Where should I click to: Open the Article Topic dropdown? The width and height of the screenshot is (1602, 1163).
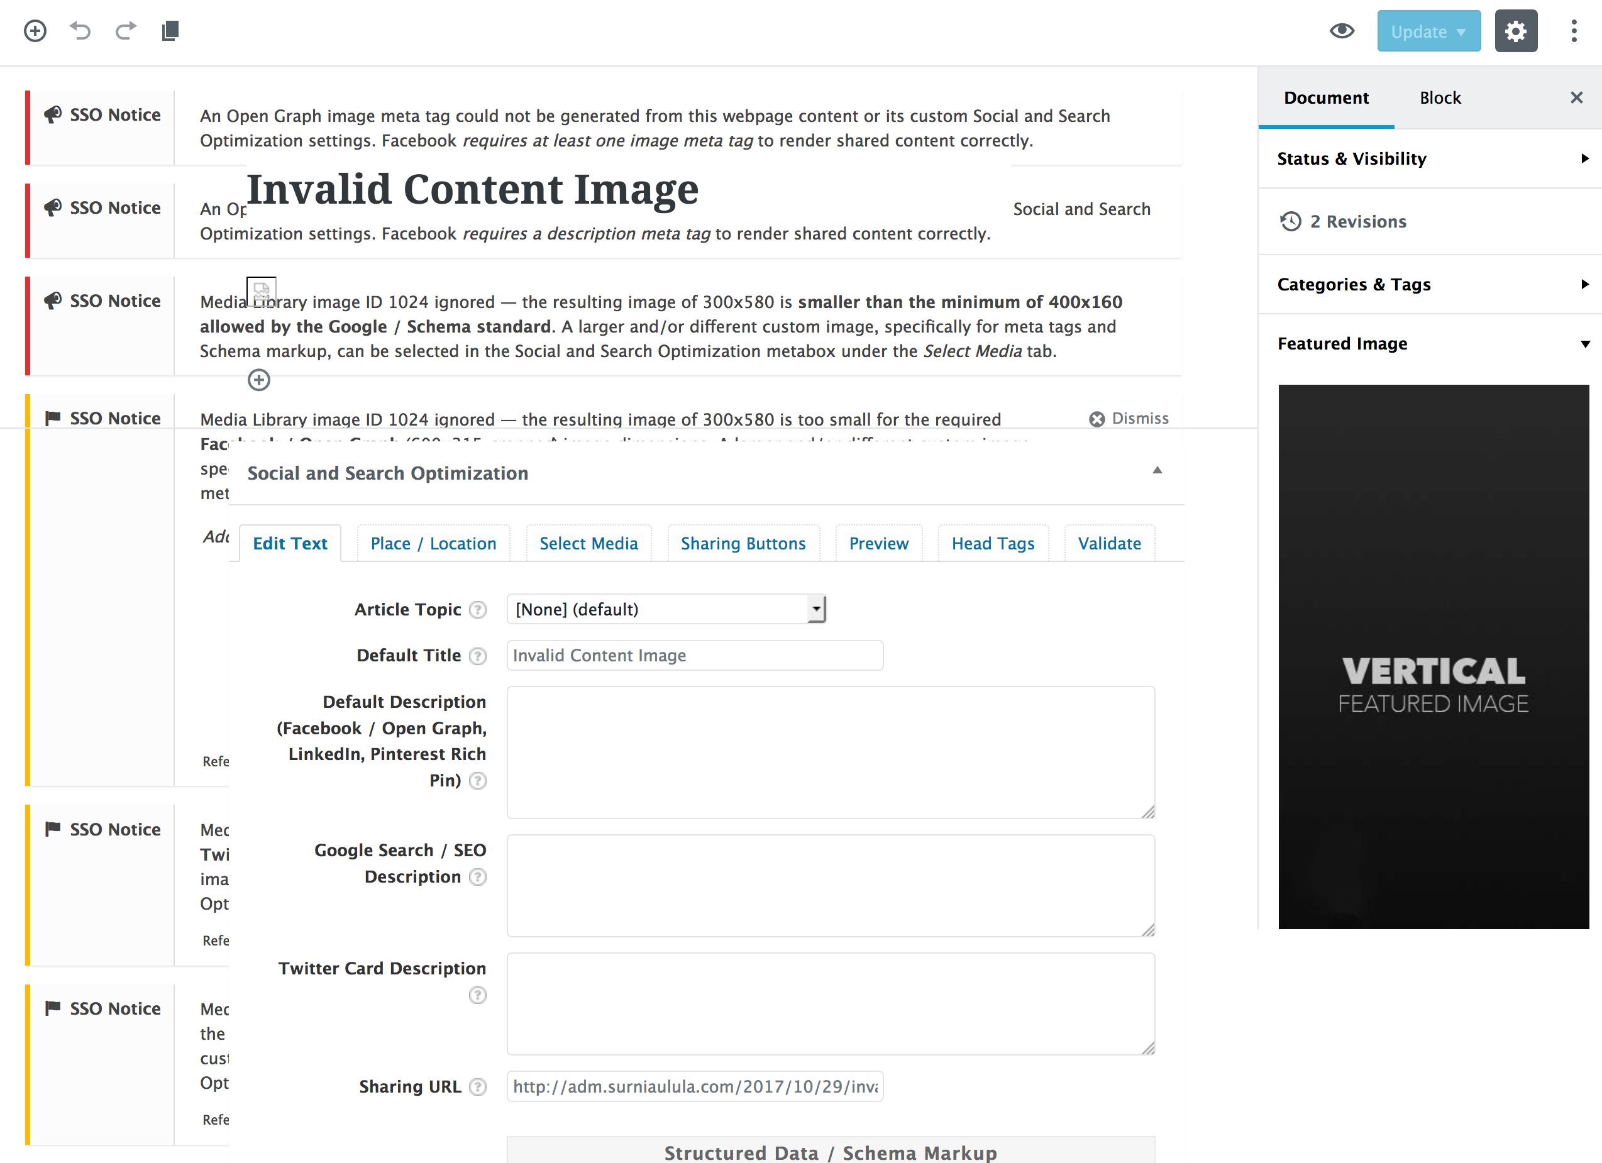pyautogui.click(x=666, y=609)
